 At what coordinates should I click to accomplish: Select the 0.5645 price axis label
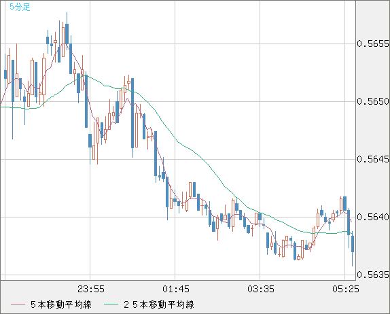tap(373, 159)
